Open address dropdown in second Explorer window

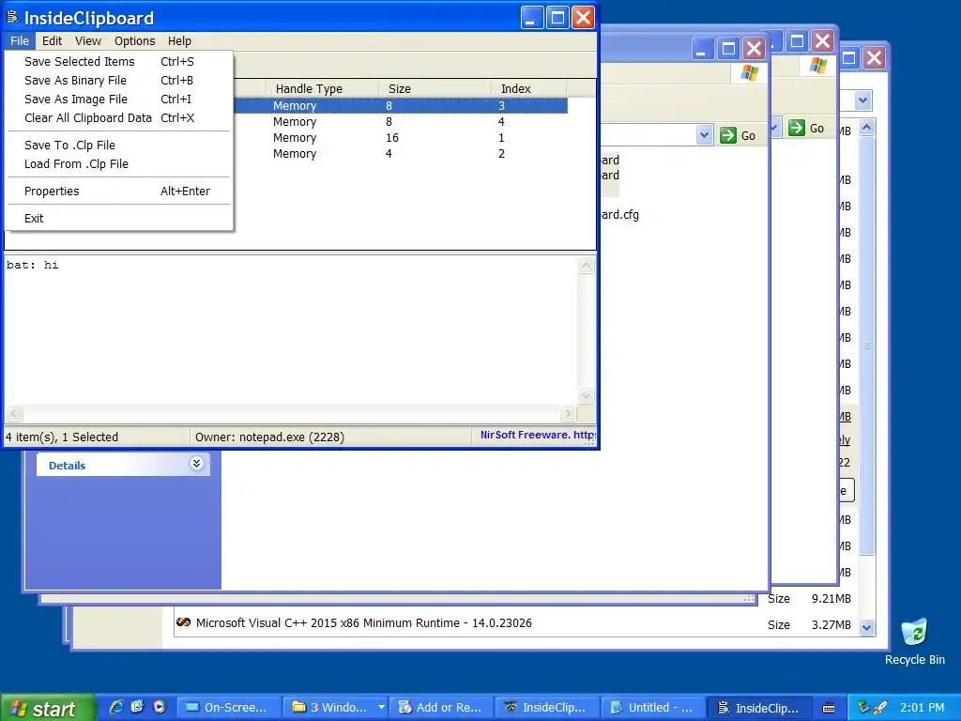click(x=774, y=128)
